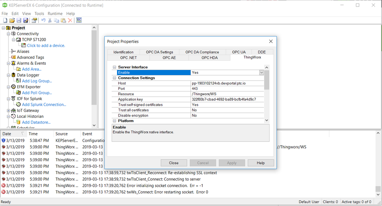Click the "Add Splunk Connection..." link
The height and width of the screenshot is (206, 382).
(44, 104)
